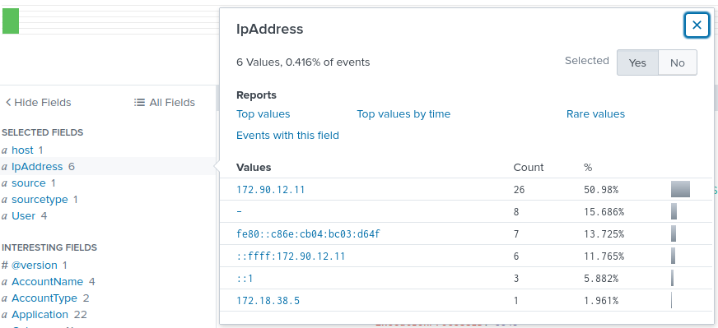
Task: Click the 5.882% percentage cell
Action: 601,279
